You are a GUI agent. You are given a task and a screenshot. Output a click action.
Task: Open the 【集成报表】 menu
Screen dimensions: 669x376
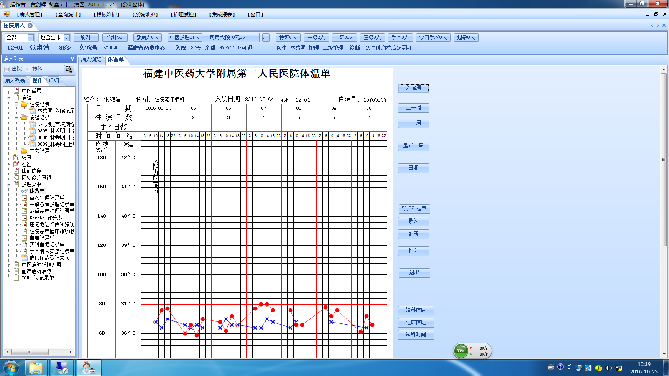(222, 15)
